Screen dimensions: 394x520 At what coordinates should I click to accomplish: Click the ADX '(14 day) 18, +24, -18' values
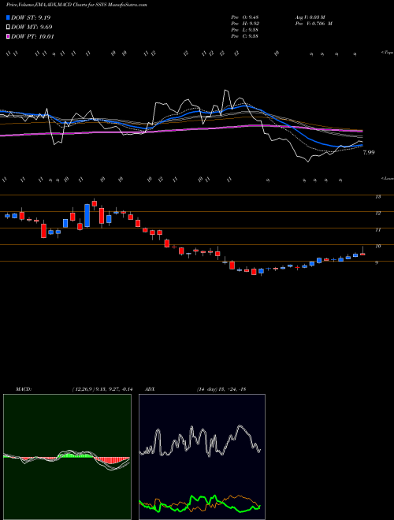tap(221, 389)
